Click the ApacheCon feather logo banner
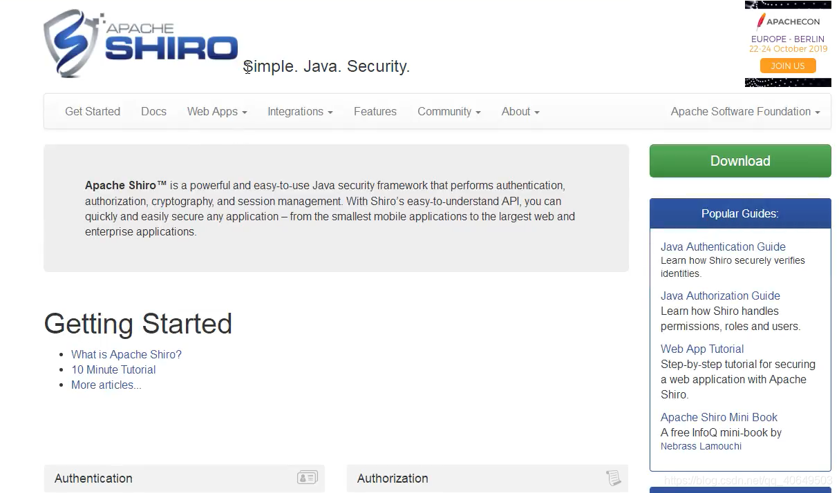This screenshot has width=839, height=493. click(x=788, y=22)
